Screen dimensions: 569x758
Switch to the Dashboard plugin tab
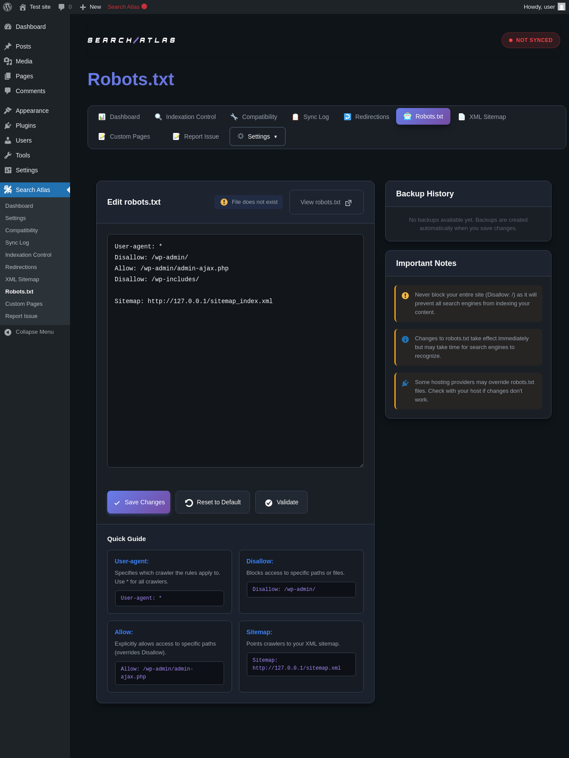click(119, 117)
